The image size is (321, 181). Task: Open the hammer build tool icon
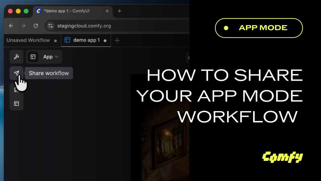click(x=17, y=57)
